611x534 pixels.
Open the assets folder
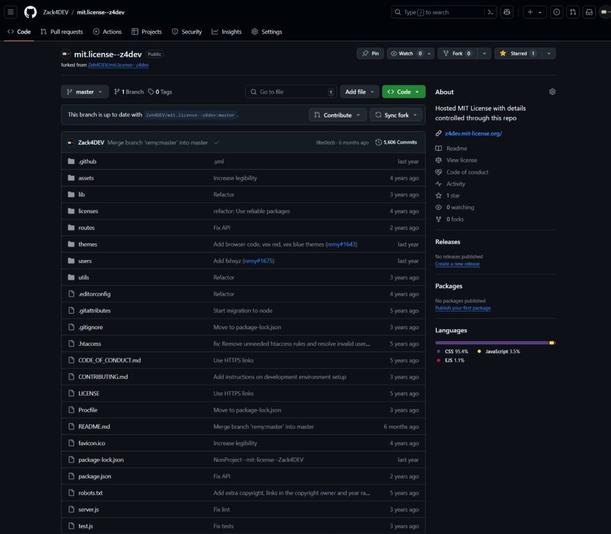tap(85, 178)
